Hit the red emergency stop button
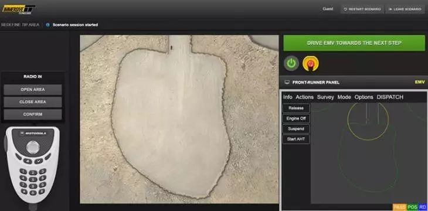This screenshot has width=428, height=211. tap(310, 64)
